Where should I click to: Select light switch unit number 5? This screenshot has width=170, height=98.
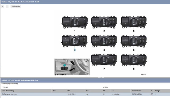click(x=104, y=41)
